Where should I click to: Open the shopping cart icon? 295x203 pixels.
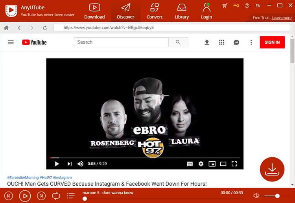[225, 6]
